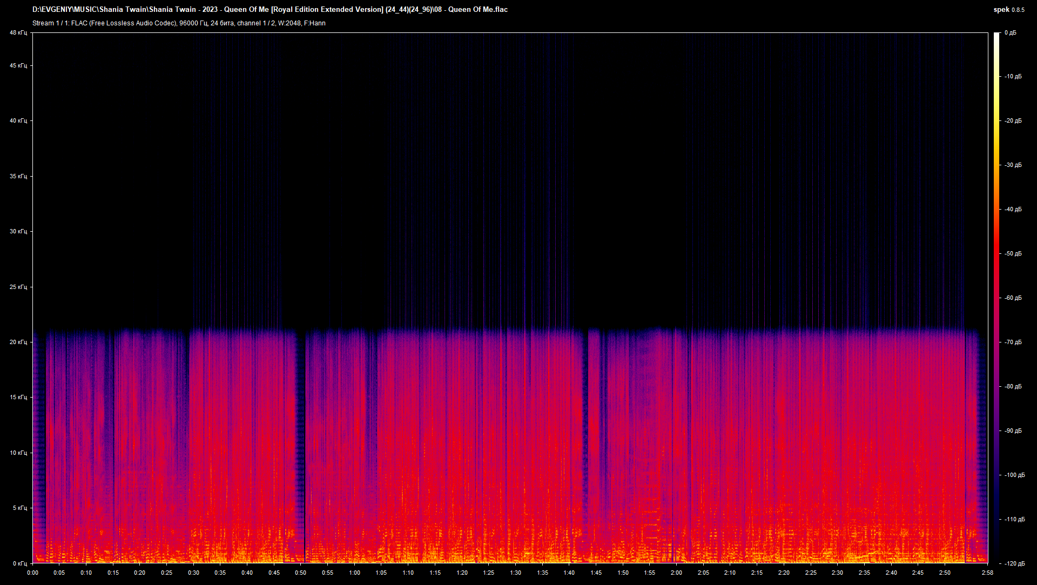Image resolution: width=1037 pixels, height=585 pixels.
Task: Click the 1:45 time axis marker
Action: pos(596,573)
